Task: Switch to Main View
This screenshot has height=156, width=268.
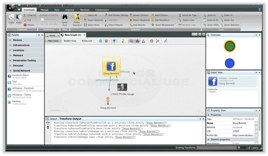Action: point(53,41)
